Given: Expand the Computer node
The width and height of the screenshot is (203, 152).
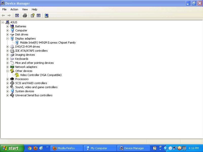Looking at the screenshot, I should pyautogui.click(x=8, y=30).
